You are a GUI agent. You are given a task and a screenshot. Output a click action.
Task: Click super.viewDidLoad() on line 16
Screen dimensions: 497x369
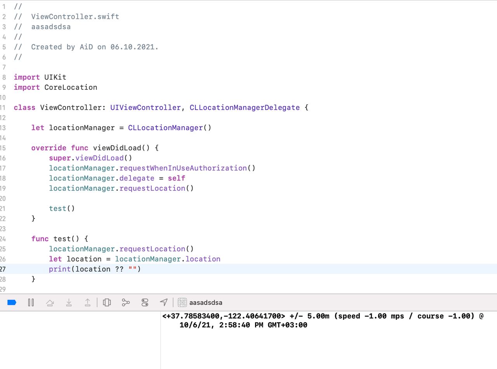pos(90,158)
